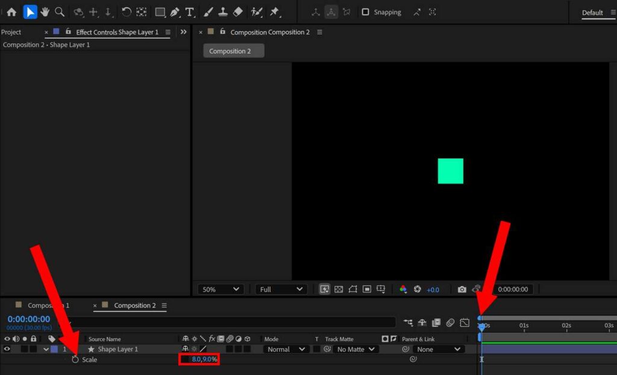
Task: Toggle the Shy layers switch in timeline
Action: click(422, 323)
